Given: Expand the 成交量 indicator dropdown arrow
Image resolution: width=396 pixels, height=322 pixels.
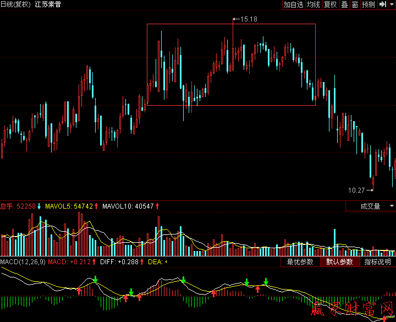Looking at the screenshot, I should pyautogui.click(x=392, y=206).
